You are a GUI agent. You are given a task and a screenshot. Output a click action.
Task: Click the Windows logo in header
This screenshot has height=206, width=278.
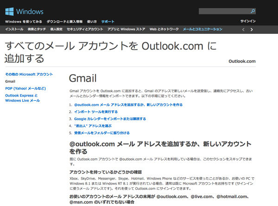coord(24,11)
